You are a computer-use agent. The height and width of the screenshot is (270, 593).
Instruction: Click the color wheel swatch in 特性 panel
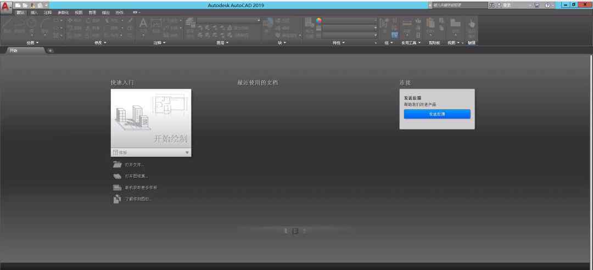(x=319, y=20)
